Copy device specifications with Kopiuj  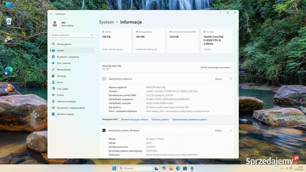[x=218, y=79]
